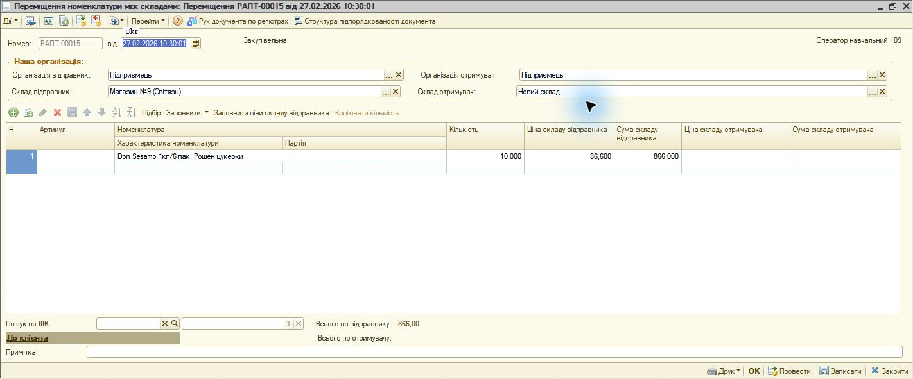
Task: Close the form with Закрити
Action: 889,371
